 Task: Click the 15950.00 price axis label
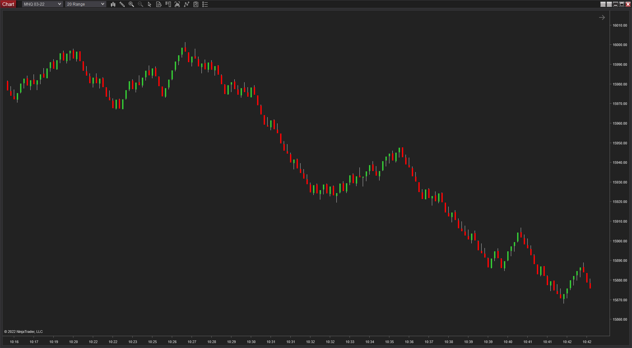(620, 143)
